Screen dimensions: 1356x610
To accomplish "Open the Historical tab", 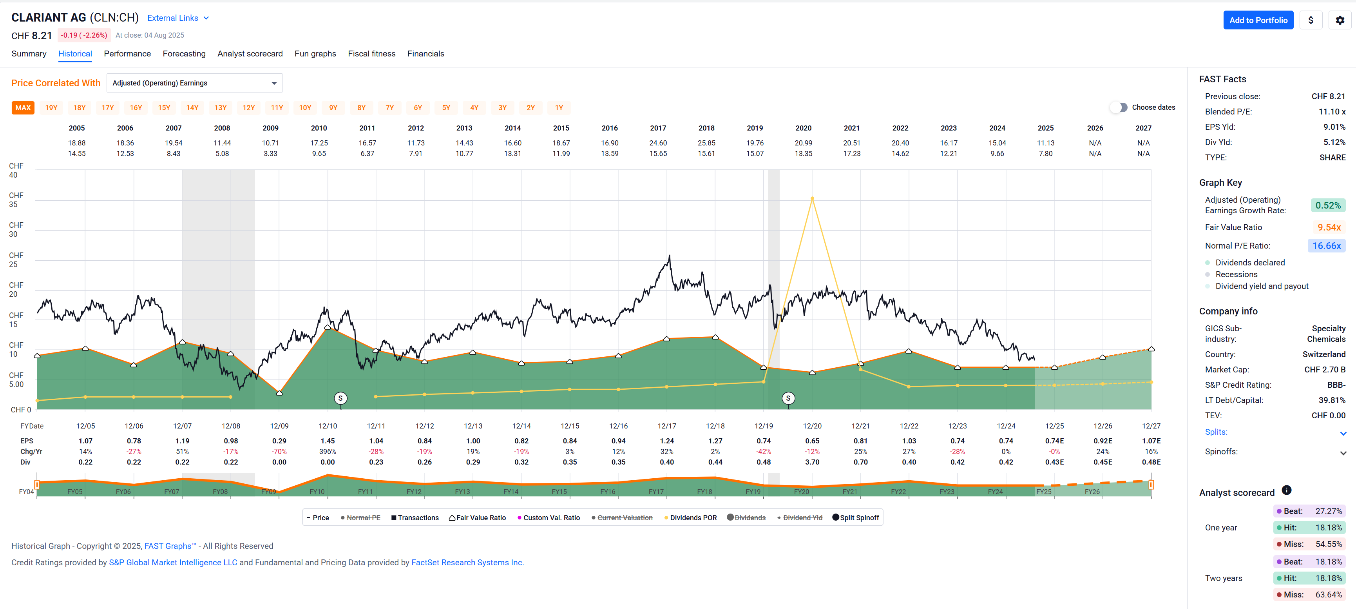I will click(x=75, y=54).
